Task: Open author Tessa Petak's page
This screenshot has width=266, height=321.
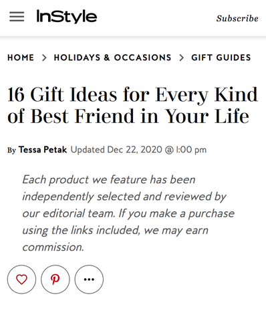Action: pos(43,150)
